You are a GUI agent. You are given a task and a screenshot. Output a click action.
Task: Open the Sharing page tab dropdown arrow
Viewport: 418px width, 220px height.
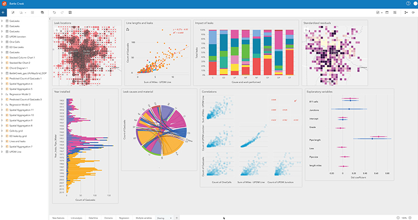(171, 218)
